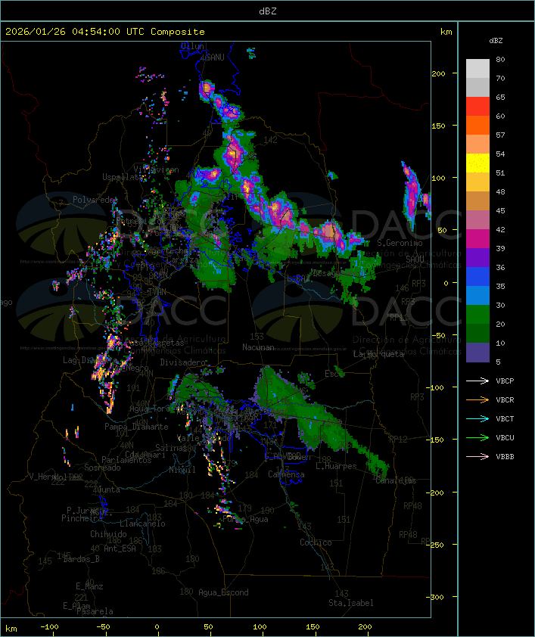Click the Nacunan label on the map

coord(258,347)
